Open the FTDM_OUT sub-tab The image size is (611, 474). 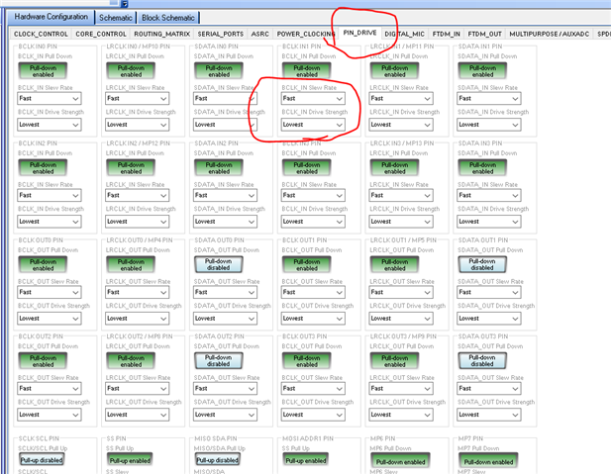485,34
